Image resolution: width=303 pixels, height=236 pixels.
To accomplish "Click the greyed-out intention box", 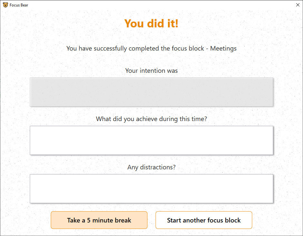I will click(x=151, y=92).
